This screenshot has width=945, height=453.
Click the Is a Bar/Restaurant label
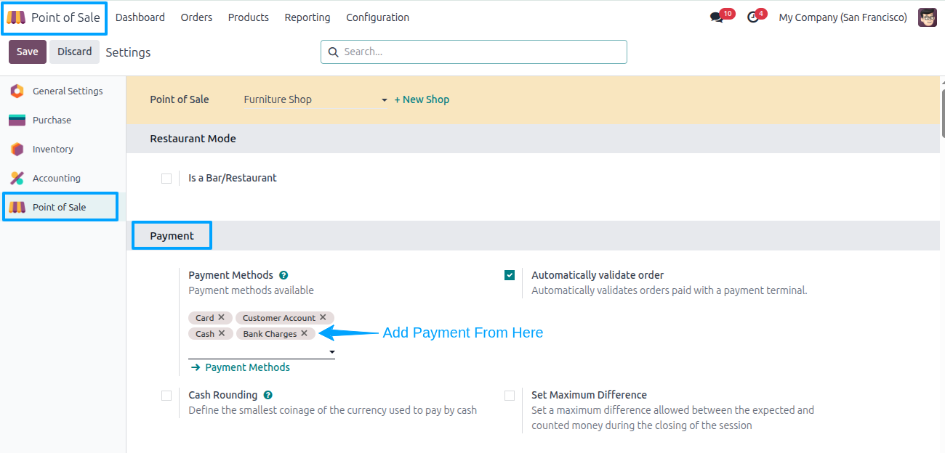click(x=233, y=178)
